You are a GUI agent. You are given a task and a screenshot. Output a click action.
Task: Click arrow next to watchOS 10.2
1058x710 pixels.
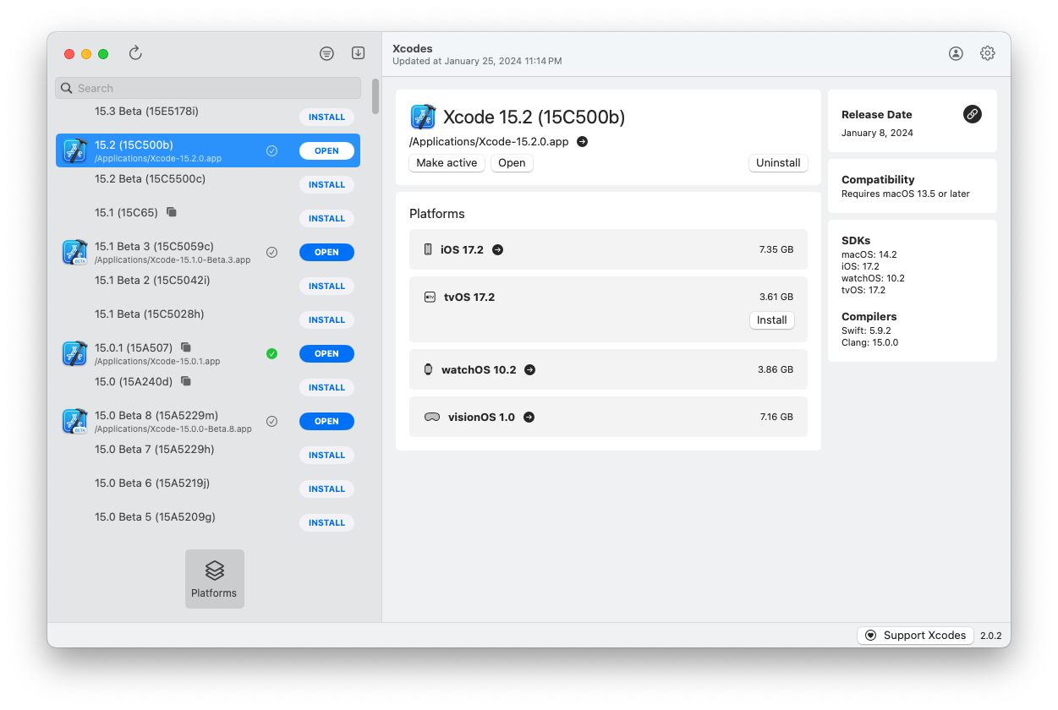coord(529,369)
